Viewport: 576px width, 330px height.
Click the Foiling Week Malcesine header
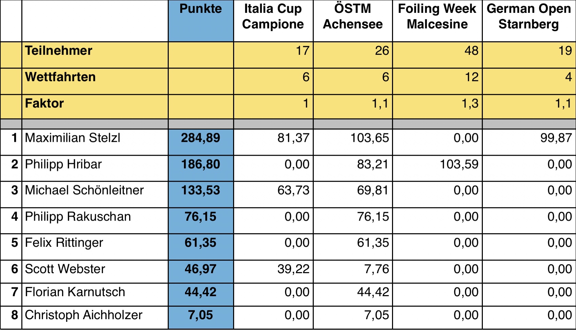pos(437,21)
